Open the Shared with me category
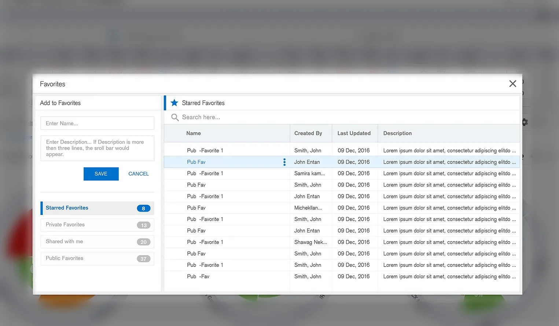Image resolution: width=559 pixels, height=326 pixels. 97,242
